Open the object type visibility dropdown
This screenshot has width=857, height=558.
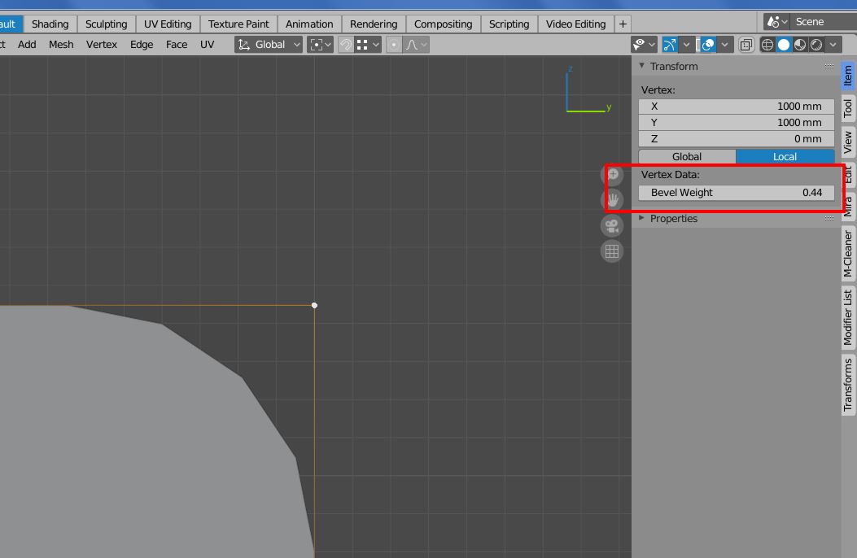pos(644,45)
